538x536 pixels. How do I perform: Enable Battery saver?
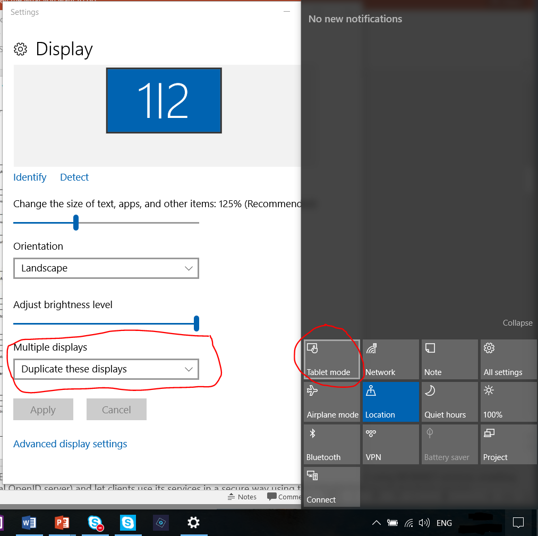coord(449,444)
